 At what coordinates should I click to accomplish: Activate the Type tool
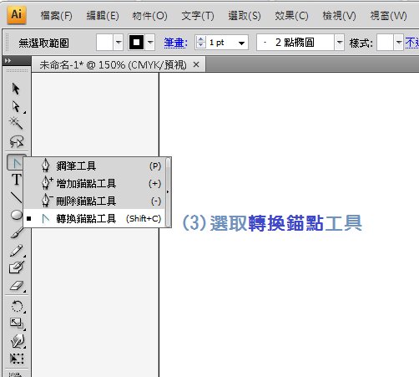click(17, 179)
